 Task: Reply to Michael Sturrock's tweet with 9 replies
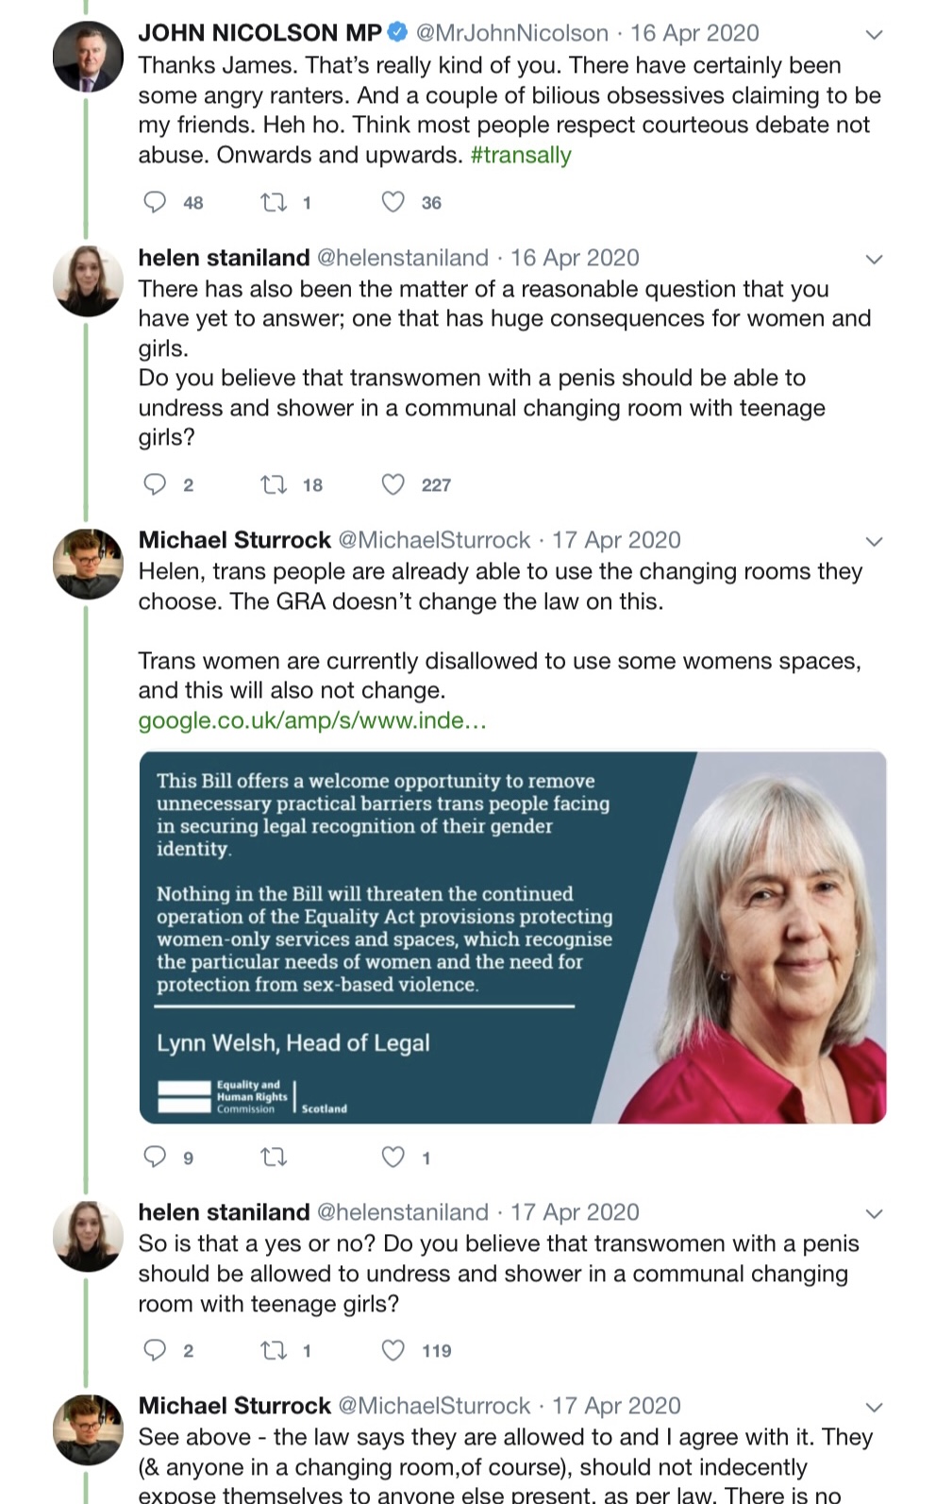[x=155, y=1157]
